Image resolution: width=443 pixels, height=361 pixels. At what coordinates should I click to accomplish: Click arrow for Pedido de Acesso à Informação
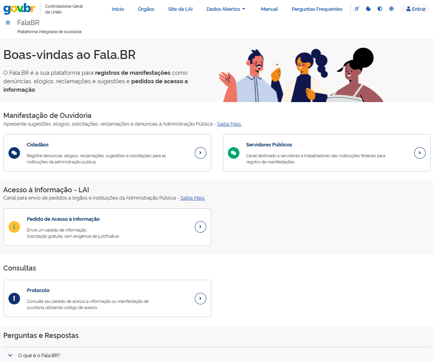click(x=200, y=227)
